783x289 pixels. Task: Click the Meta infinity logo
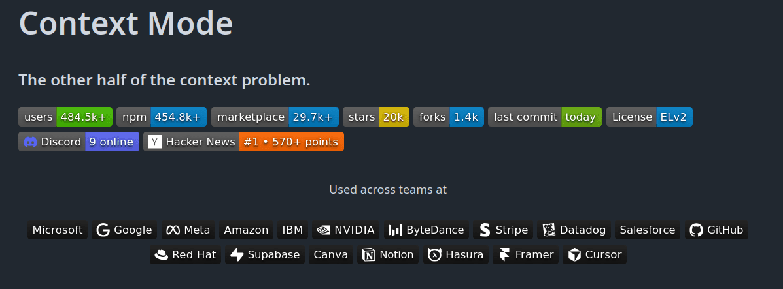[173, 230]
